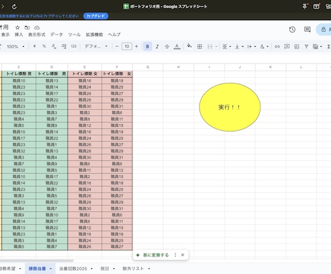
Task: Open the データ menu
Action: (x=57, y=35)
